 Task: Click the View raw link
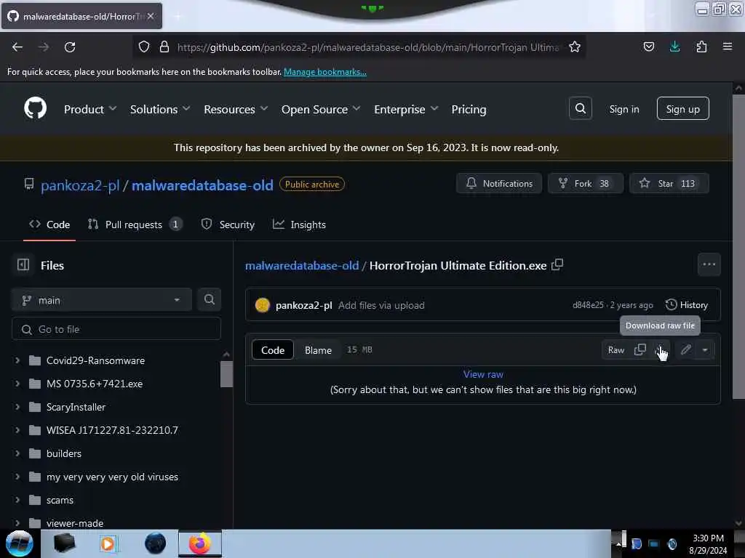tap(483, 374)
